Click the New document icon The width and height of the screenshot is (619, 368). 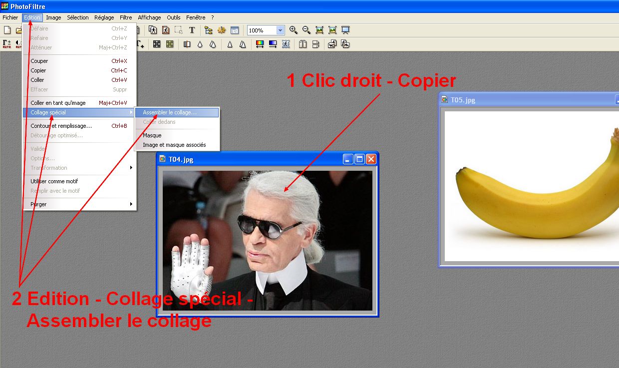click(x=7, y=30)
